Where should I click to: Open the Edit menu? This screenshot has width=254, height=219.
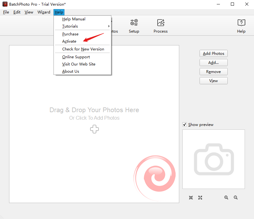point(17,12)
